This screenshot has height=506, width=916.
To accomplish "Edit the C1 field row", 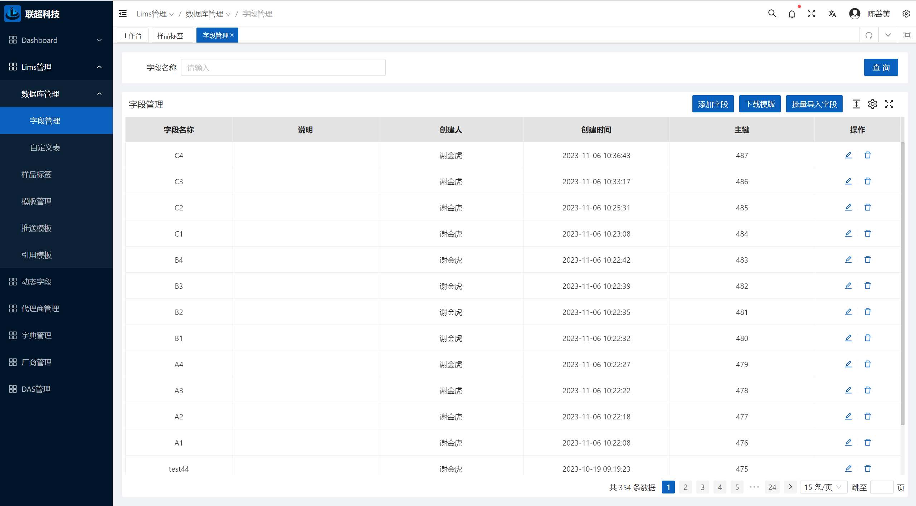I will tap(848, 233).
